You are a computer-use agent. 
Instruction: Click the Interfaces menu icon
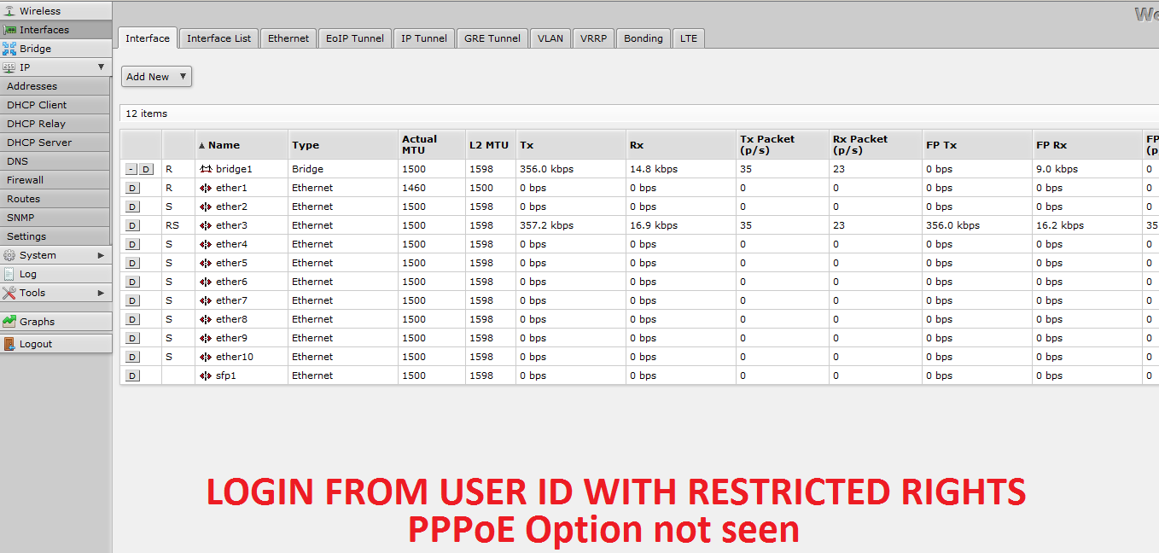[x=9, y=30]
